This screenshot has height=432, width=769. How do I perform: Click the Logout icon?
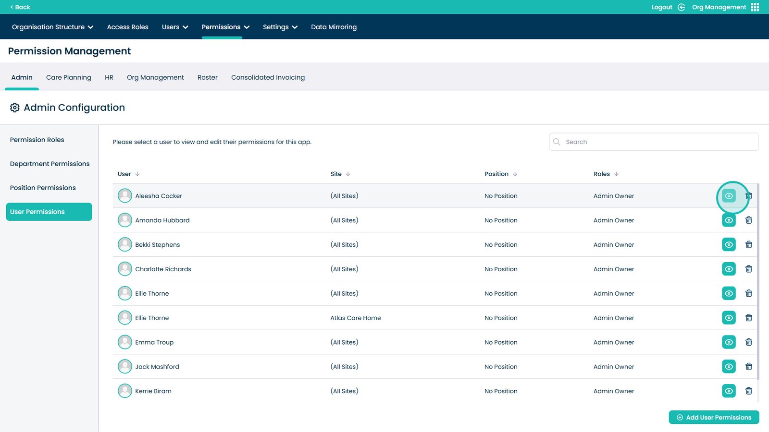pos(681,7)
